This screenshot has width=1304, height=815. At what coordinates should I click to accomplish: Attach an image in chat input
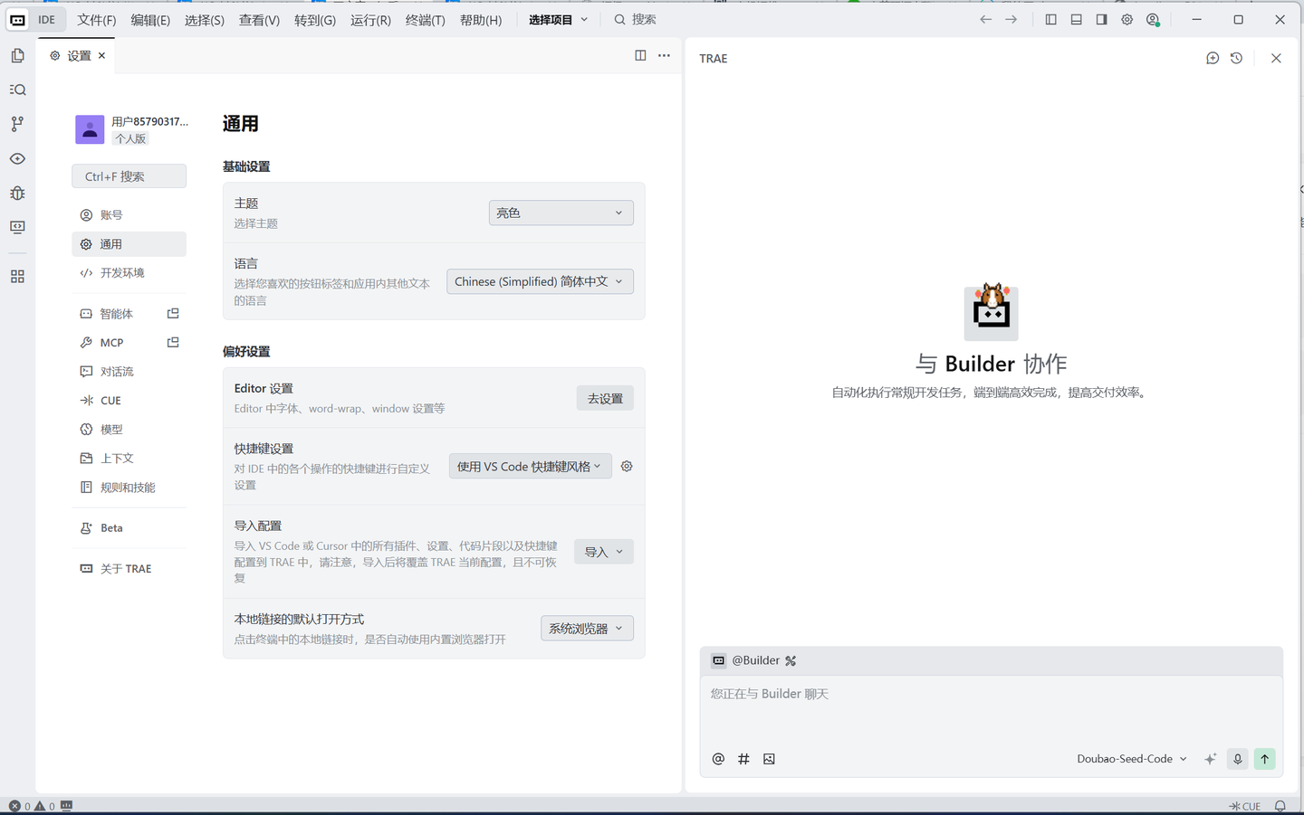click(769, 759)
